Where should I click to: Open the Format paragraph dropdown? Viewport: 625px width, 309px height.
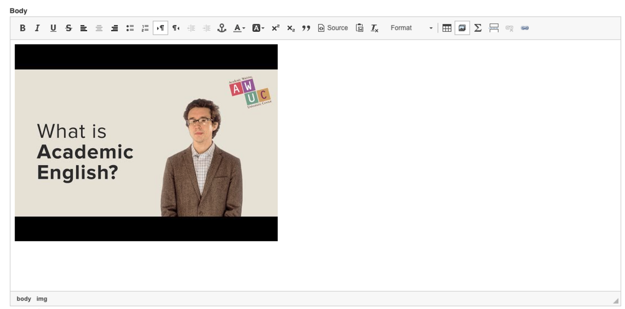pos(411,28)
